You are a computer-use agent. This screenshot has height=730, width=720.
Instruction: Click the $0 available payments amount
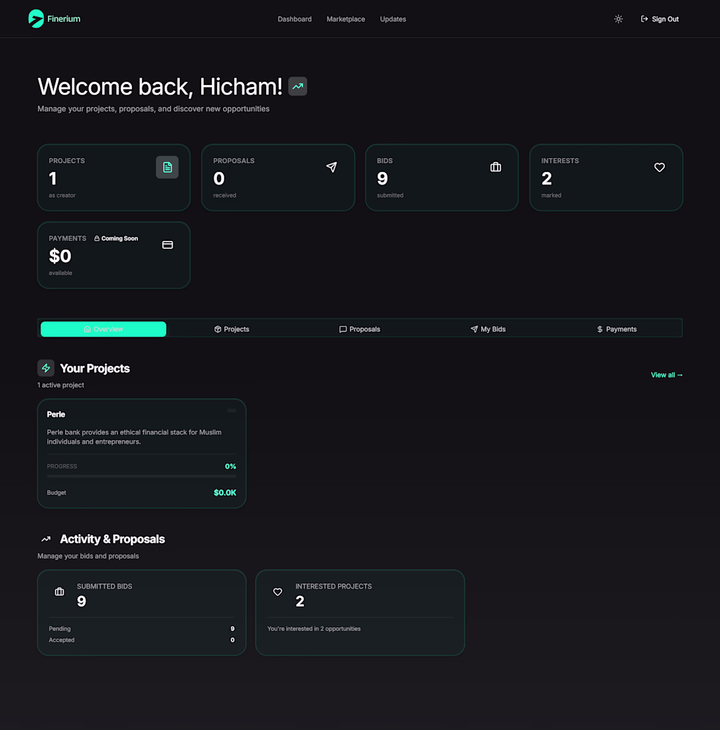pyautogui.click(x=60, y=256)
